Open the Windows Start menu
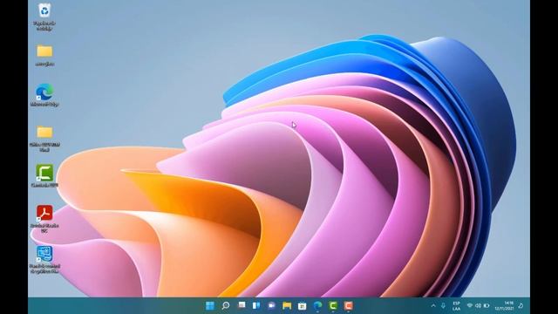 point(210,306)
